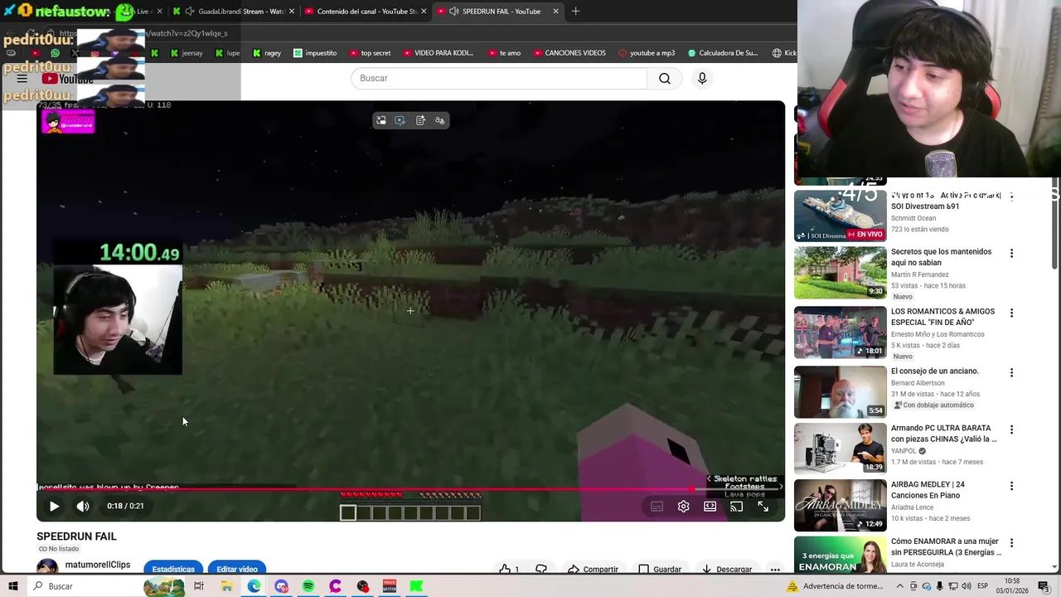Select the SPEEDRUN FAIL browser tab
This screenshot has width=1061, height=597.
point(497,12)
